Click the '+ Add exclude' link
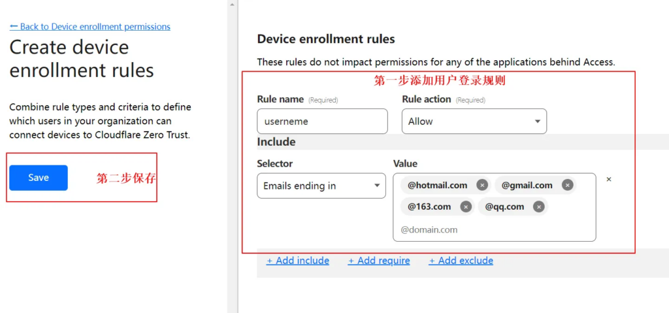 [461, 261]
